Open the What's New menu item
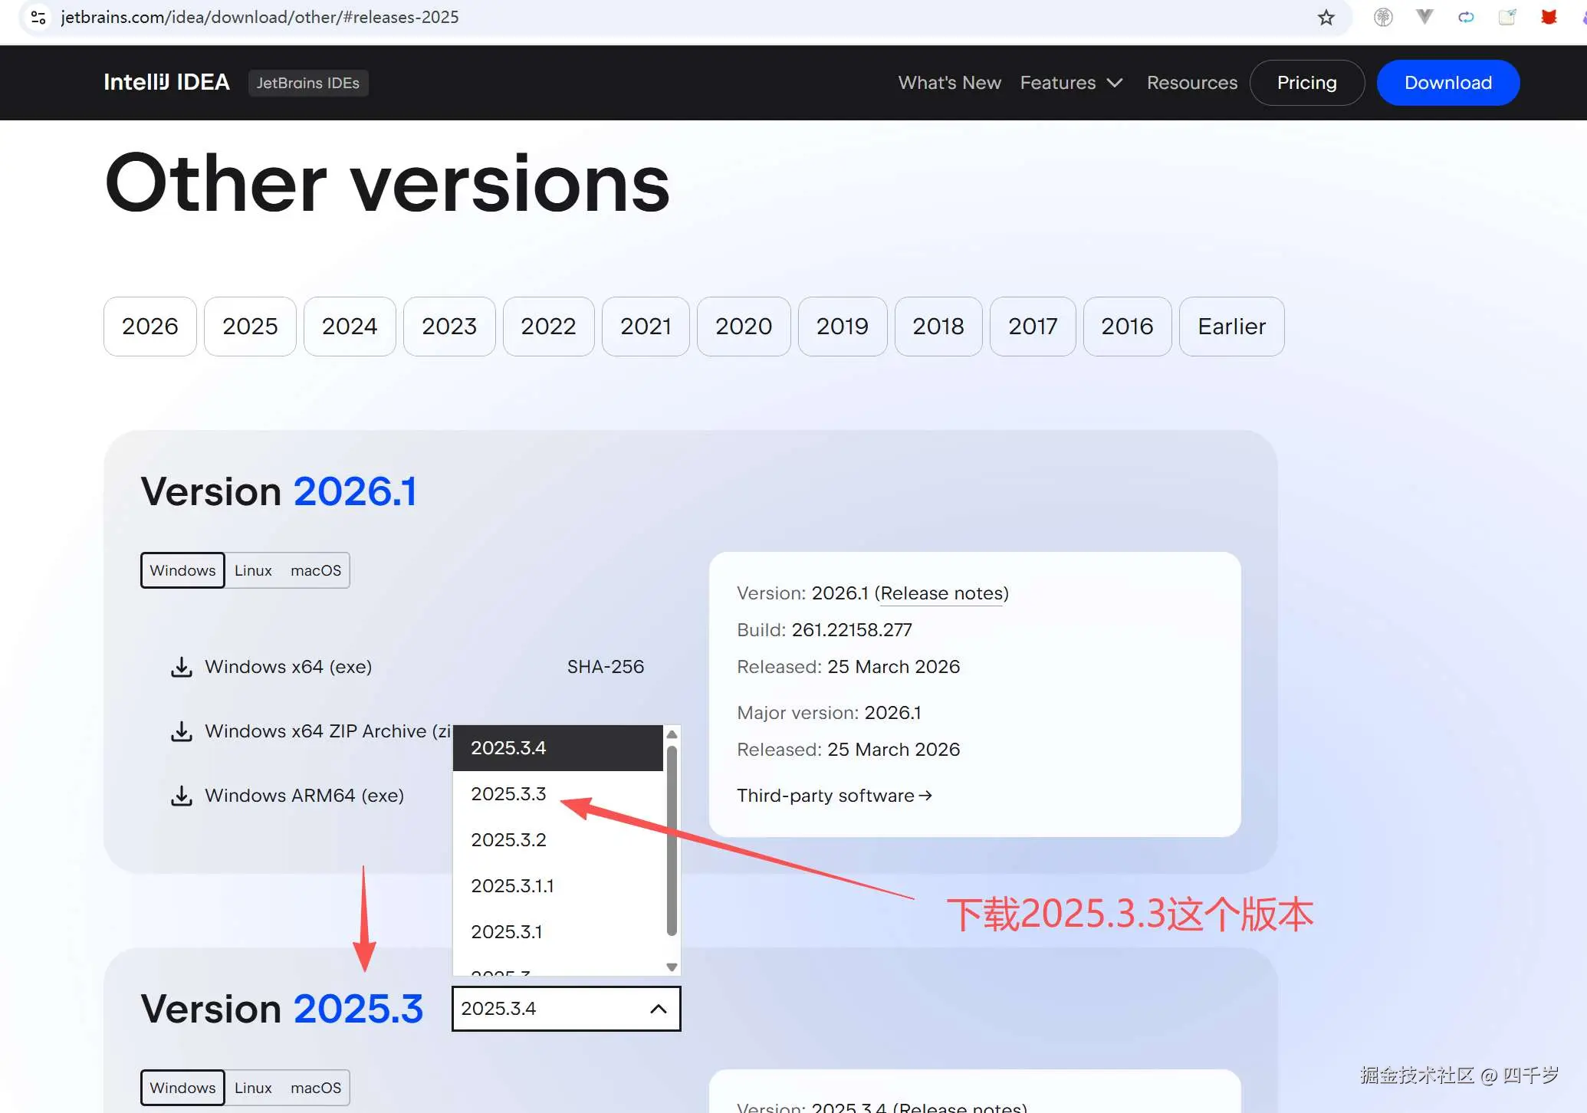The image size is (1587, 1113). point(949,82)
